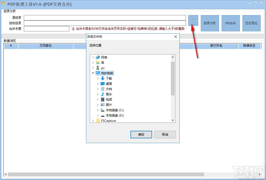266x180 pixels.
Task: Expand the 图片 folder node
Action: click(98, 105)
